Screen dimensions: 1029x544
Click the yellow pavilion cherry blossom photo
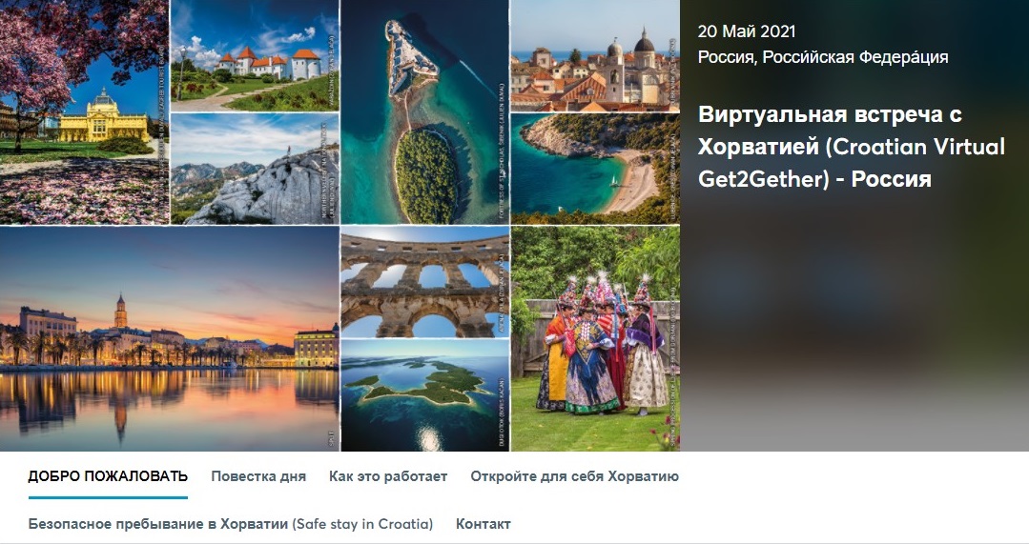point(84,112)
